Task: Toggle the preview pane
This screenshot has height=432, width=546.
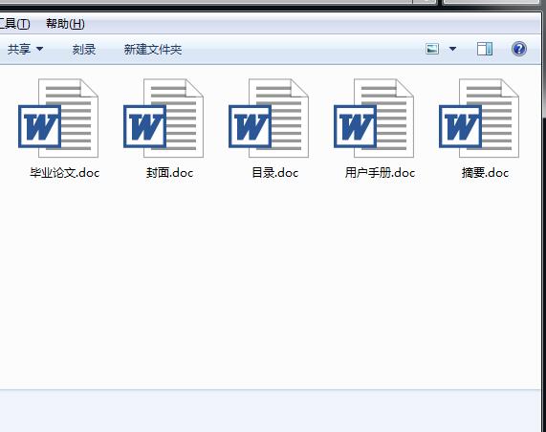Action: [x=485, y=49]
